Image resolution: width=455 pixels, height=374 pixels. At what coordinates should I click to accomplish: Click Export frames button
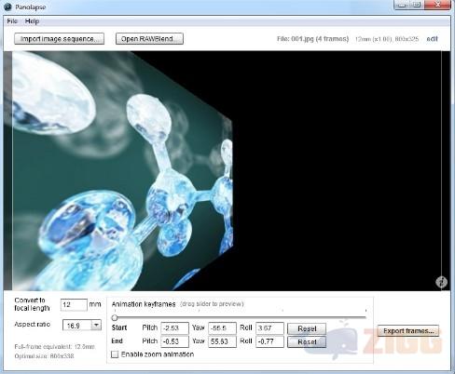pyautogui.click(x=408, y=331)
